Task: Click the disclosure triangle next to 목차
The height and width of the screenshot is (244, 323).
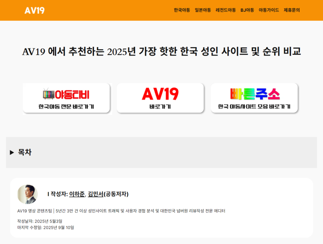Action: 12,152
